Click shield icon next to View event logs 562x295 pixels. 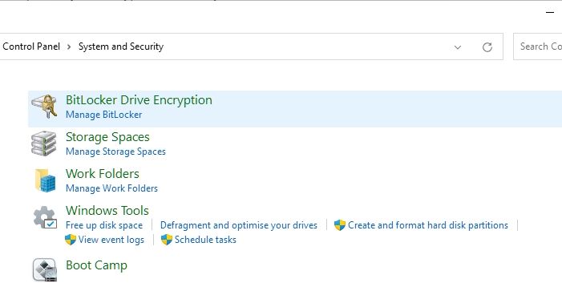coord(71,240)
